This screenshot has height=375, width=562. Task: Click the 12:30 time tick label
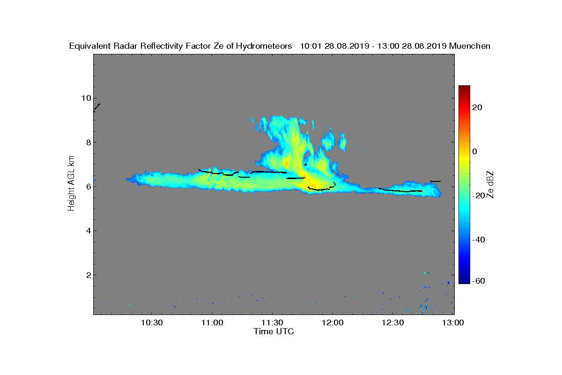393,322
